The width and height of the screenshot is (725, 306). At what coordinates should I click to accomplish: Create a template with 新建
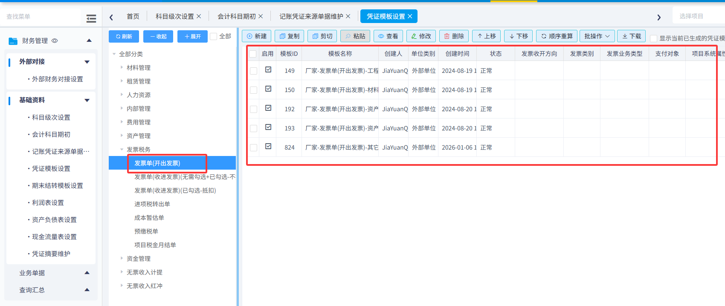257,36
